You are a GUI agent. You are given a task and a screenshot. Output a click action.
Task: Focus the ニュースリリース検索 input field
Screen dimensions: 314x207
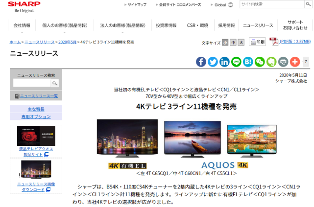[32, 83]
